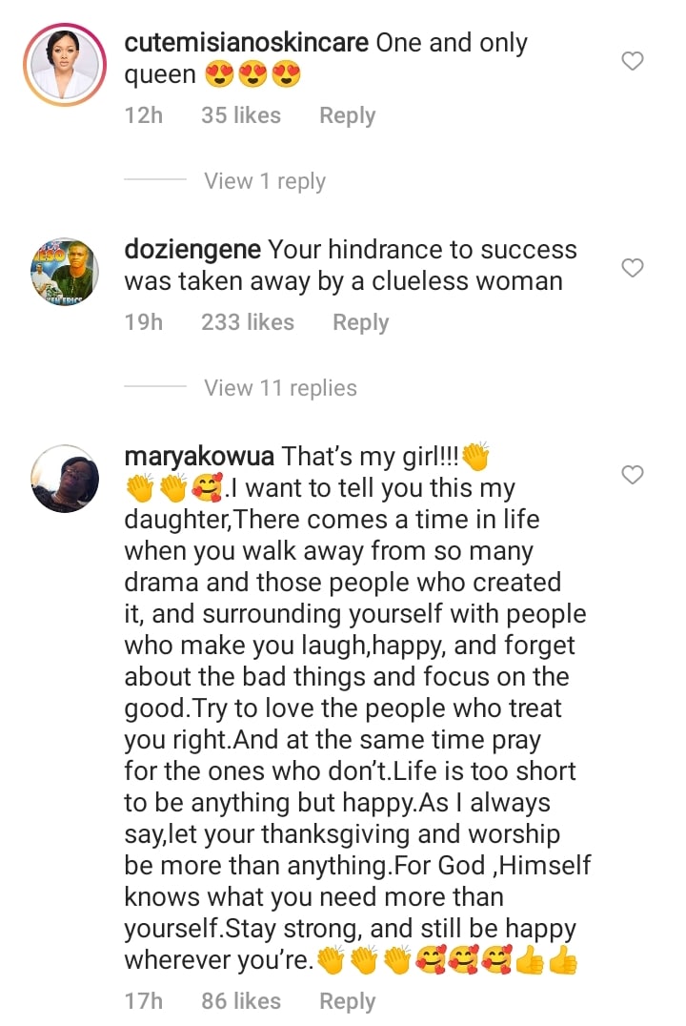Open the 86 likes list
This screenshot has height=1026, width=686.
tap(240, 1001)
